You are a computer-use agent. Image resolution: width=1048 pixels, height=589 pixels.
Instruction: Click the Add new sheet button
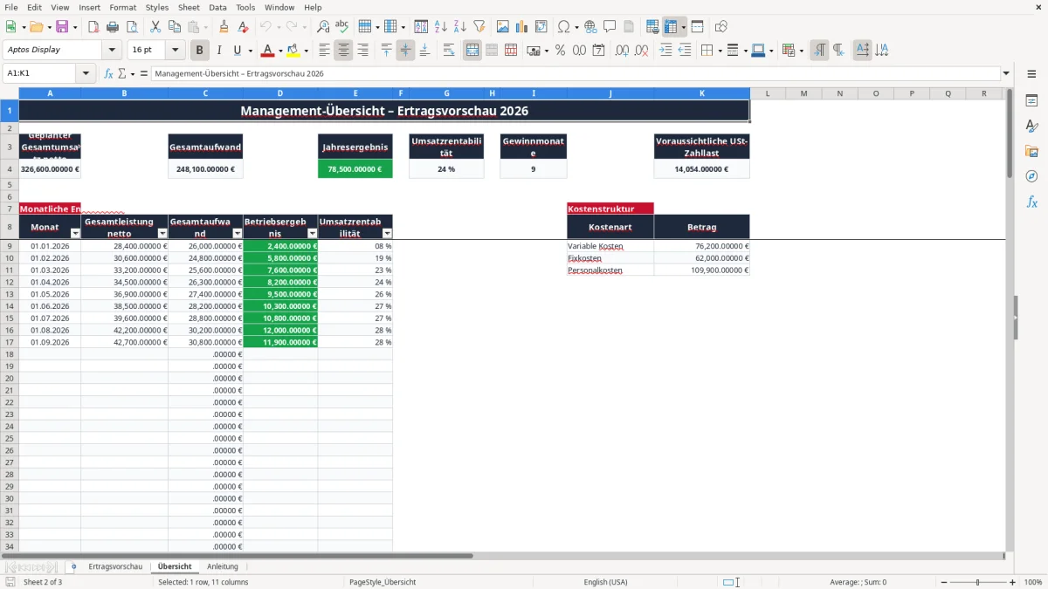coord(73,566)
